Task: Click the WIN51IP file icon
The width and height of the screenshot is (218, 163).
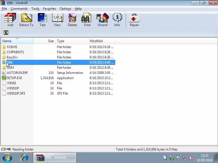Action: (4, 88)
